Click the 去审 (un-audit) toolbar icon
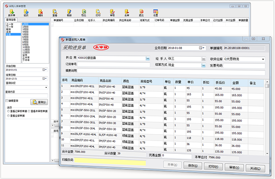 click(127, 13)
